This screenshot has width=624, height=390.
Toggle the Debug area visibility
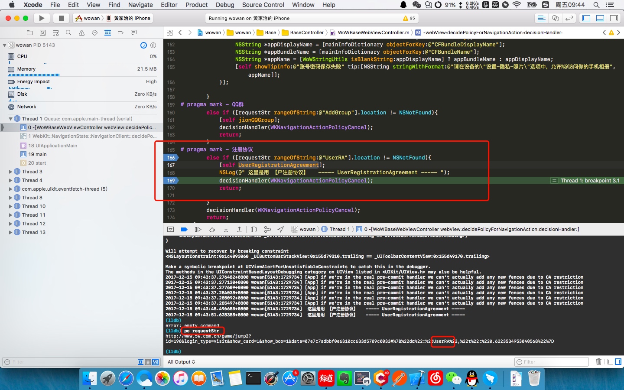600,18
